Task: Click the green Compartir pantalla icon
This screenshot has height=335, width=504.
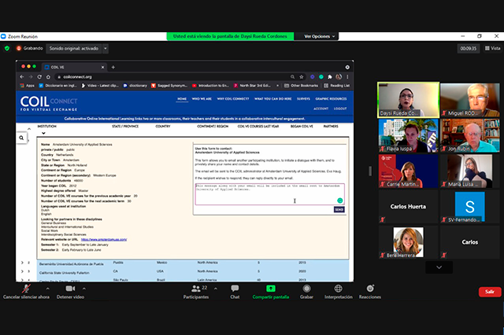Action: pos(271,289)
